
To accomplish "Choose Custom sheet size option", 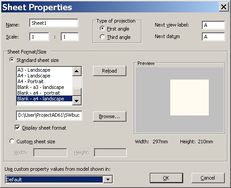I will 12,141.
